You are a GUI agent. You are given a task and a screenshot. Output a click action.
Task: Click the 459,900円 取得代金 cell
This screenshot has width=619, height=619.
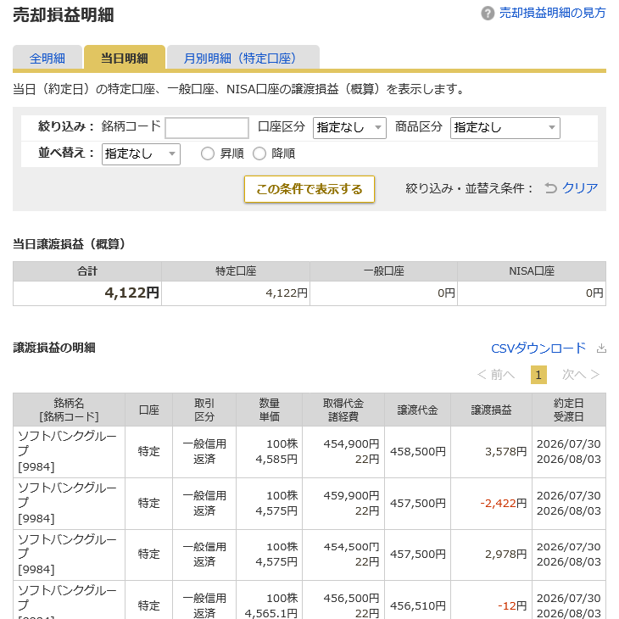click(343, 504)
